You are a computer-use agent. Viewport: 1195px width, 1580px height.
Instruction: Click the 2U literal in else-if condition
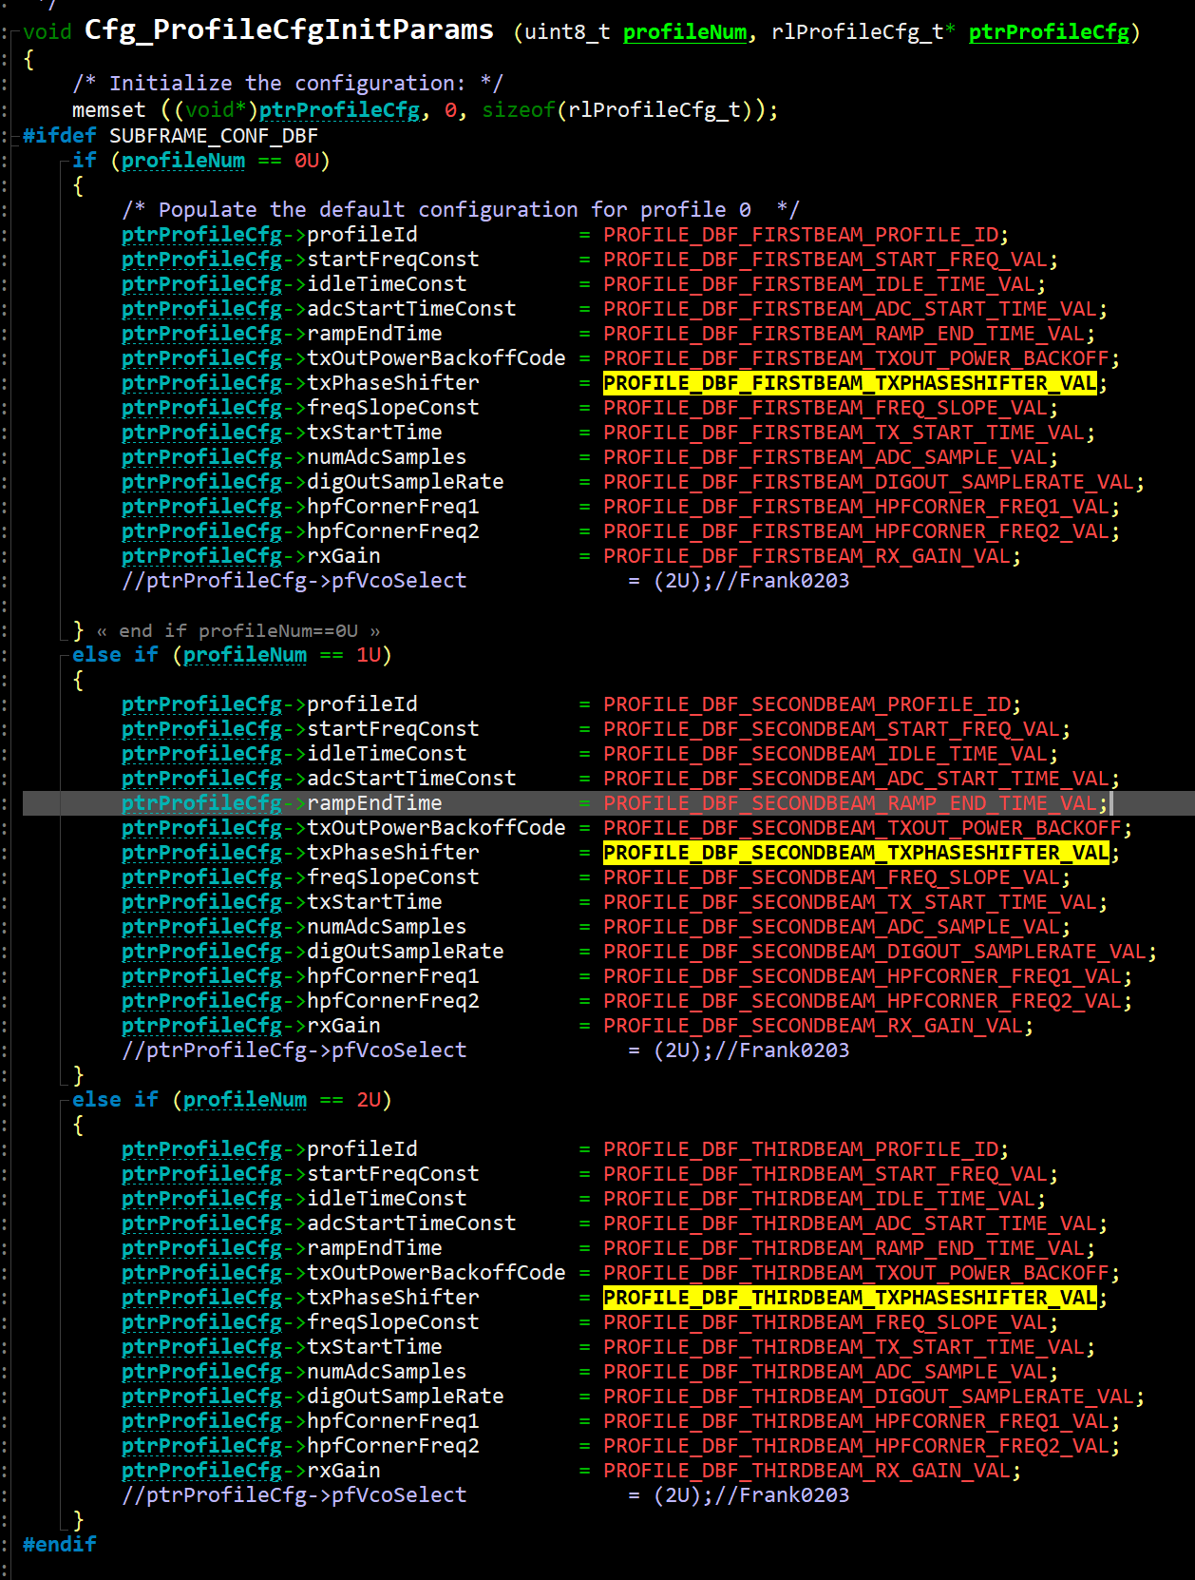click(368, 1100)
